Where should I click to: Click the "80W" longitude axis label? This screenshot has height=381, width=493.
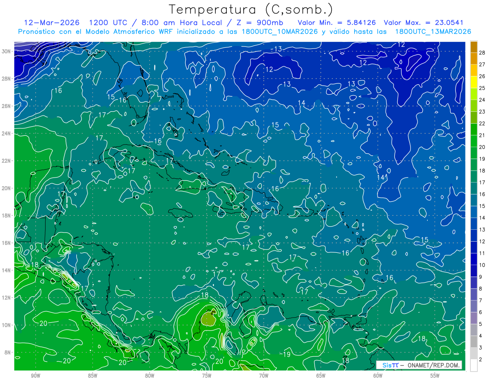coord(150,375)
